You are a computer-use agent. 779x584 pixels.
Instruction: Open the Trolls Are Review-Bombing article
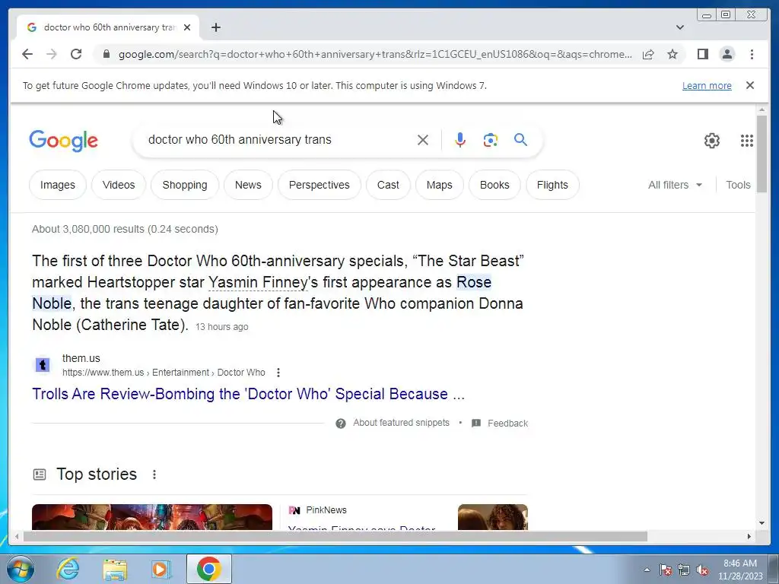click(x=249, y=394)
